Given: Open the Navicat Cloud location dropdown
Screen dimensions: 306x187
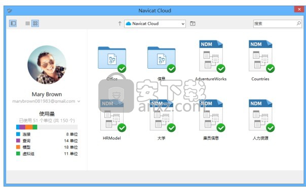Looking at the screenshot, I should click(155, 24).
